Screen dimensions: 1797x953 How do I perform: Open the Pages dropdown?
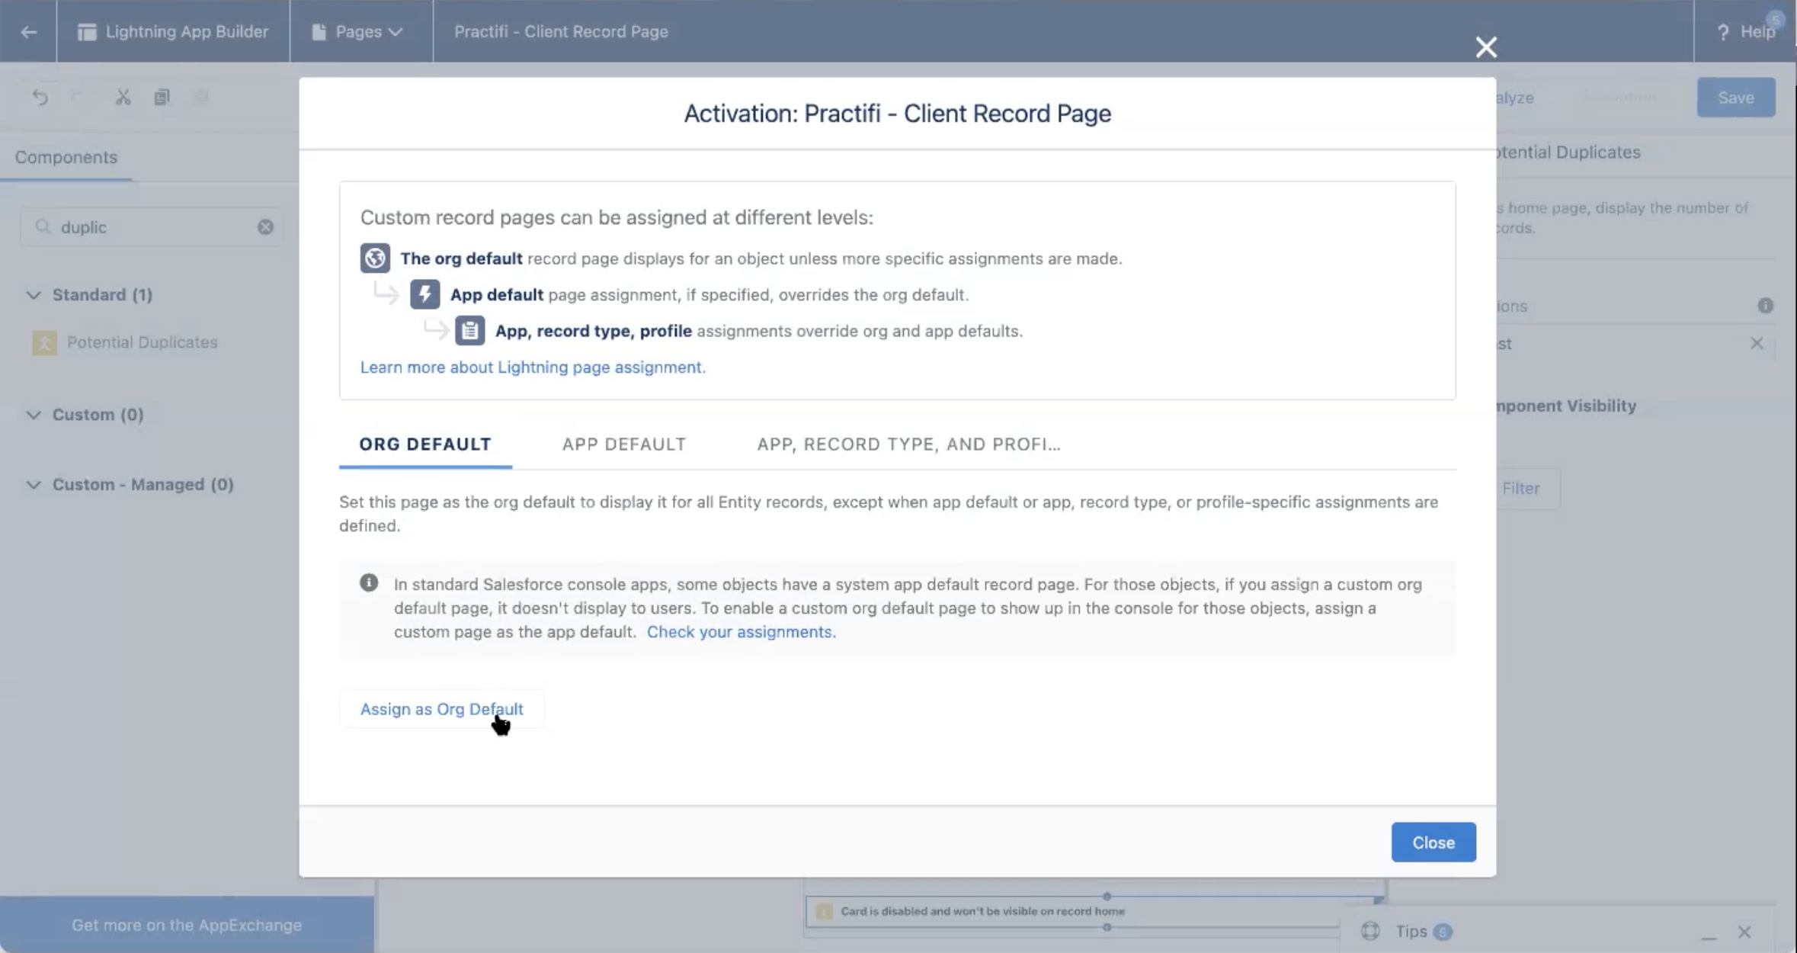click(x=357, y=31)
